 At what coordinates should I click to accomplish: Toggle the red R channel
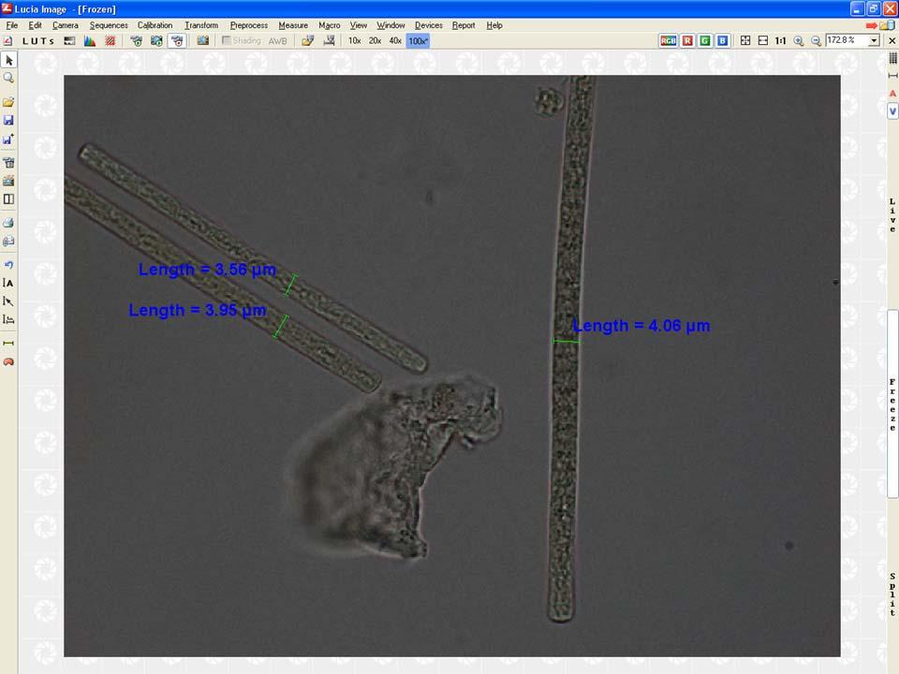pyautogui.click(x=687, y=40)
